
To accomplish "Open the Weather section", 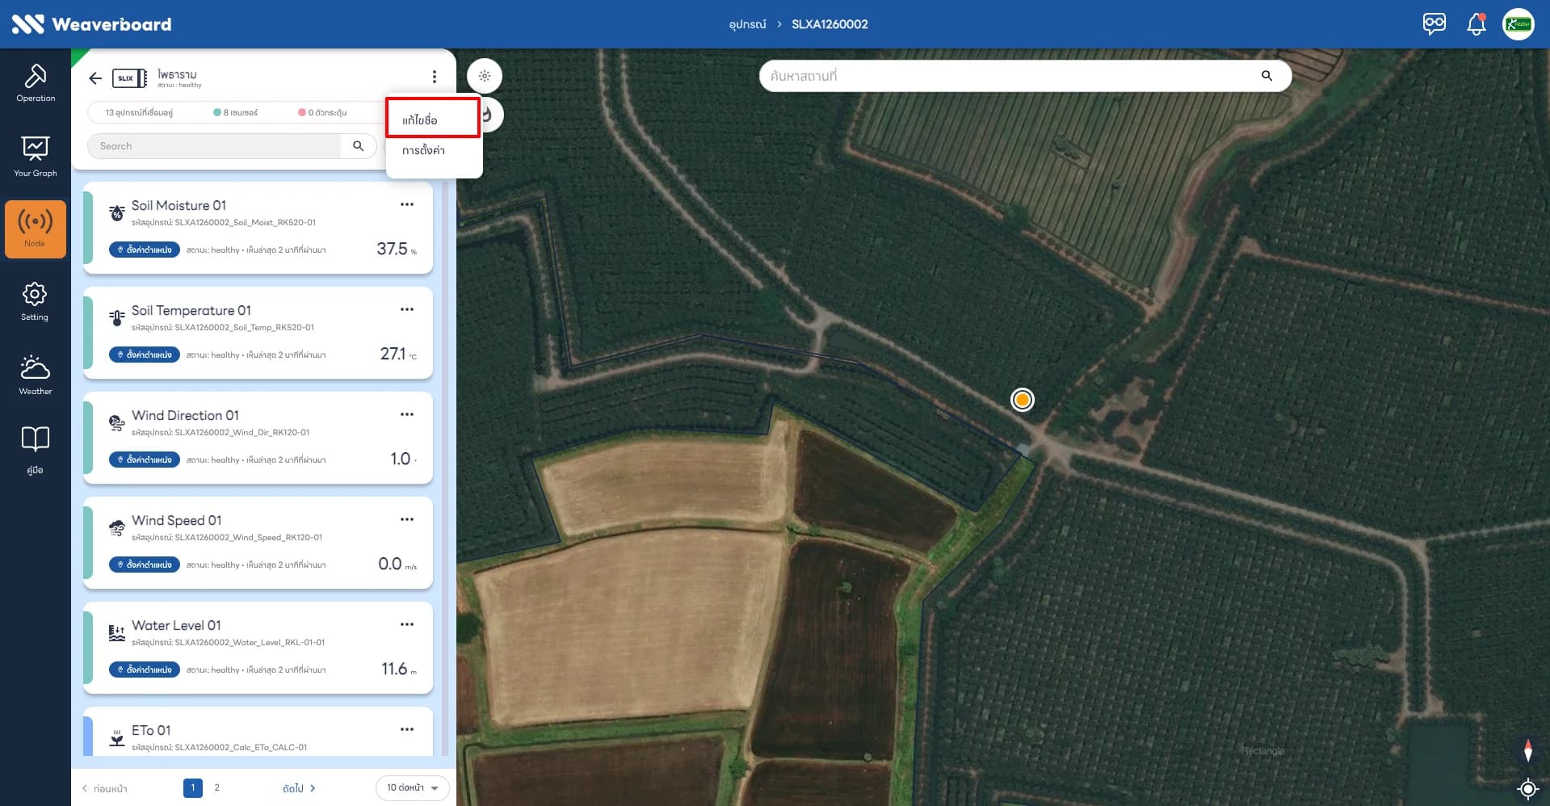I will tap(36, 376).
